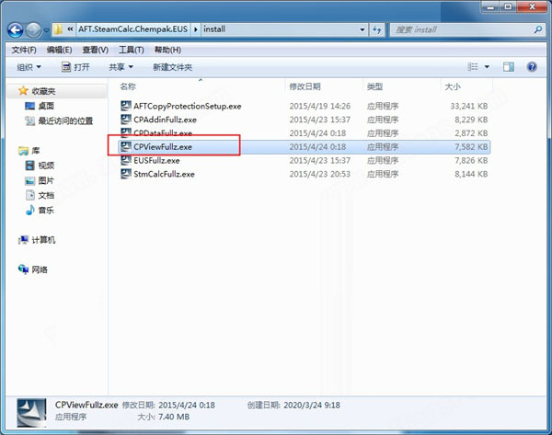
Task: Select 网络 in navigation pane
Action: point(40,270)
